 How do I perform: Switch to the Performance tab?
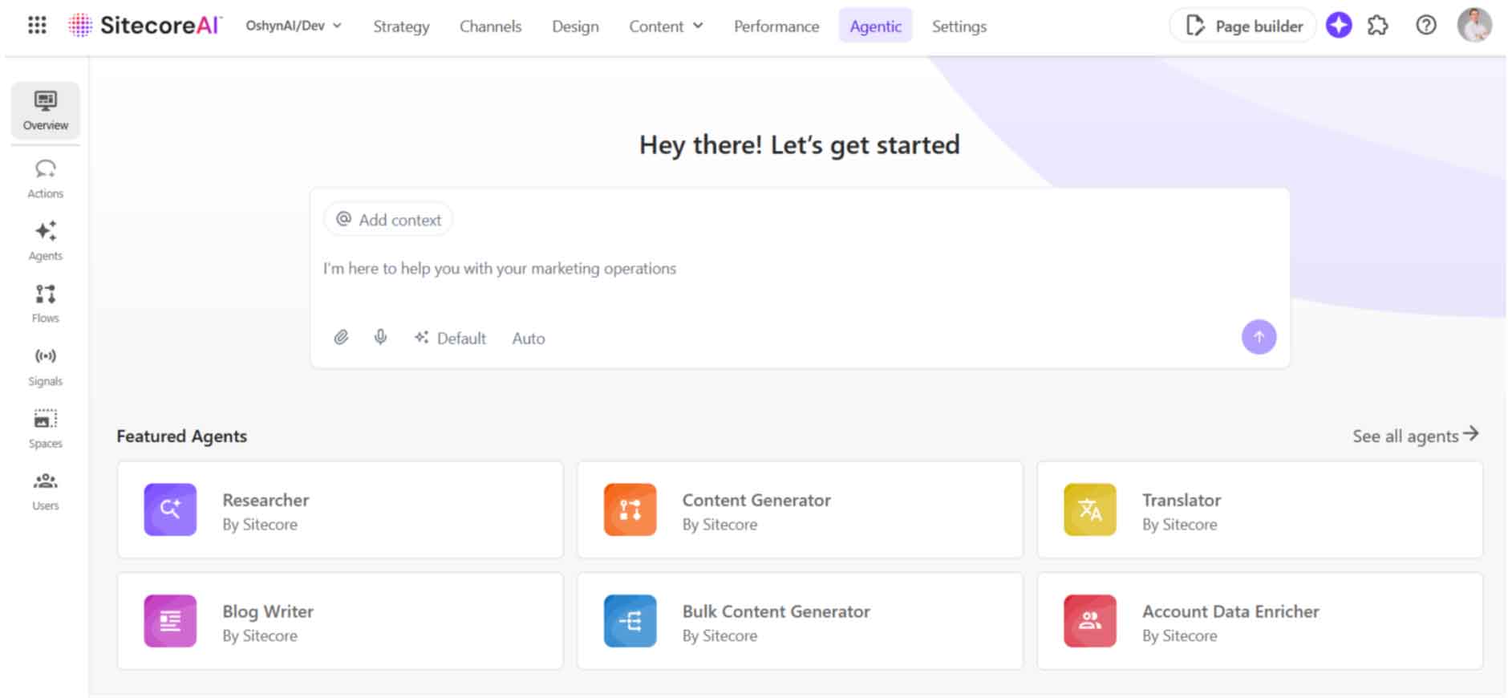coord(776,26)
